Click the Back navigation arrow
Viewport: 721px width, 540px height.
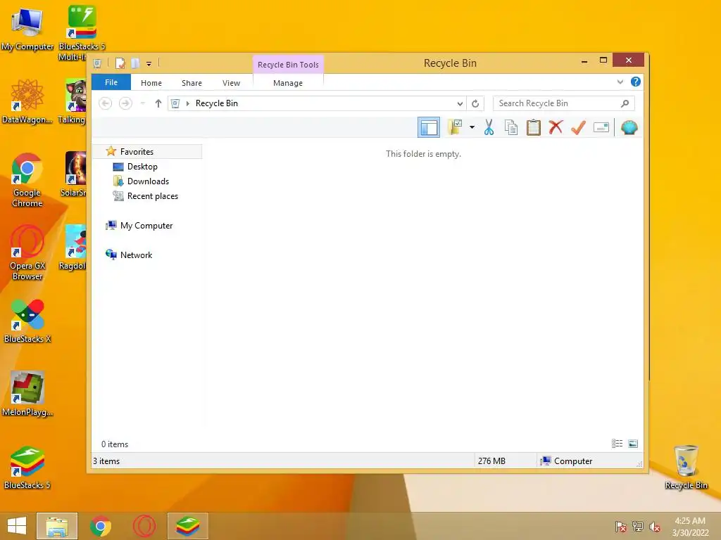106,103
